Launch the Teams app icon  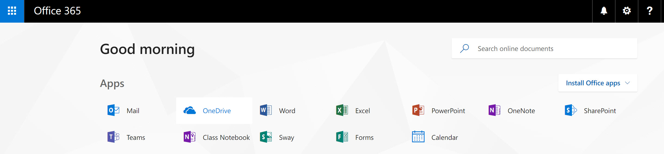click(x=113, y=137)
